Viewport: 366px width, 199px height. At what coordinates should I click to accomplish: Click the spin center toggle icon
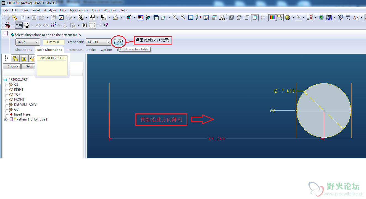click(x=198, y=17)
